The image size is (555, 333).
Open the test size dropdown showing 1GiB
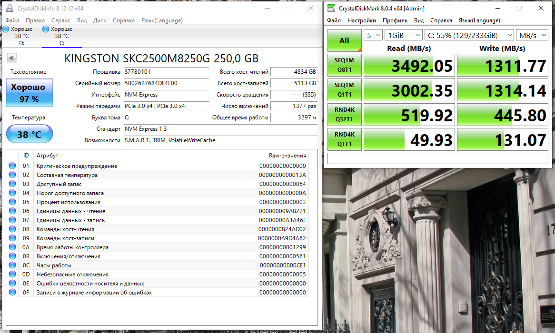tap(404, 35)
